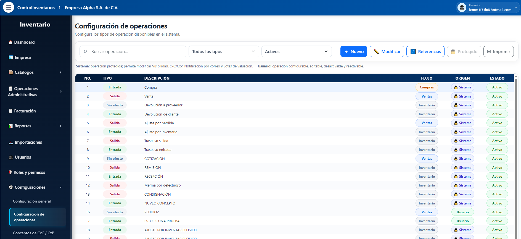Click the pencil icon on Modificar
The image size is (521, 239).
point(376,51)
